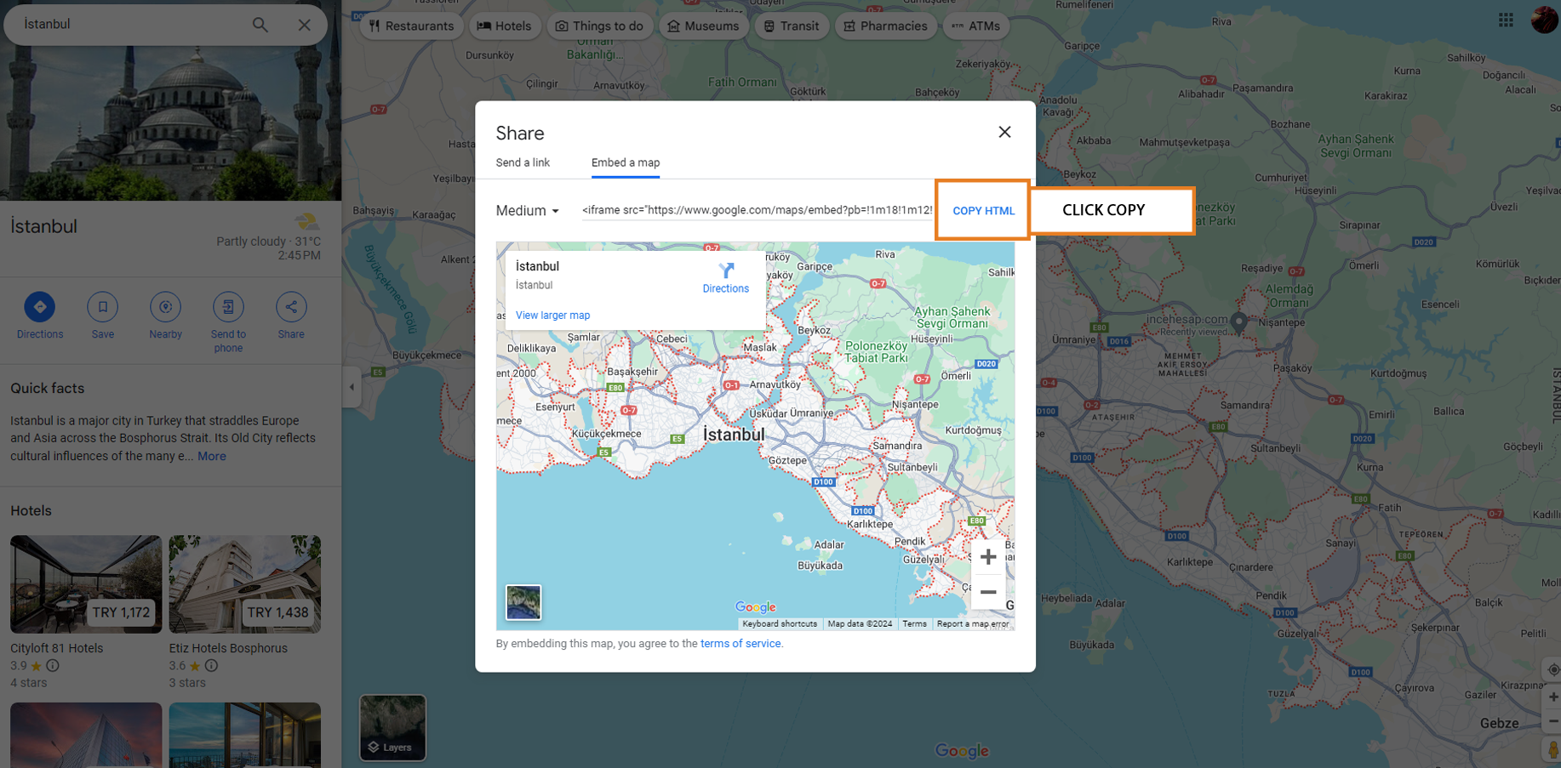Switch to Send a link tab

(523, 162)
